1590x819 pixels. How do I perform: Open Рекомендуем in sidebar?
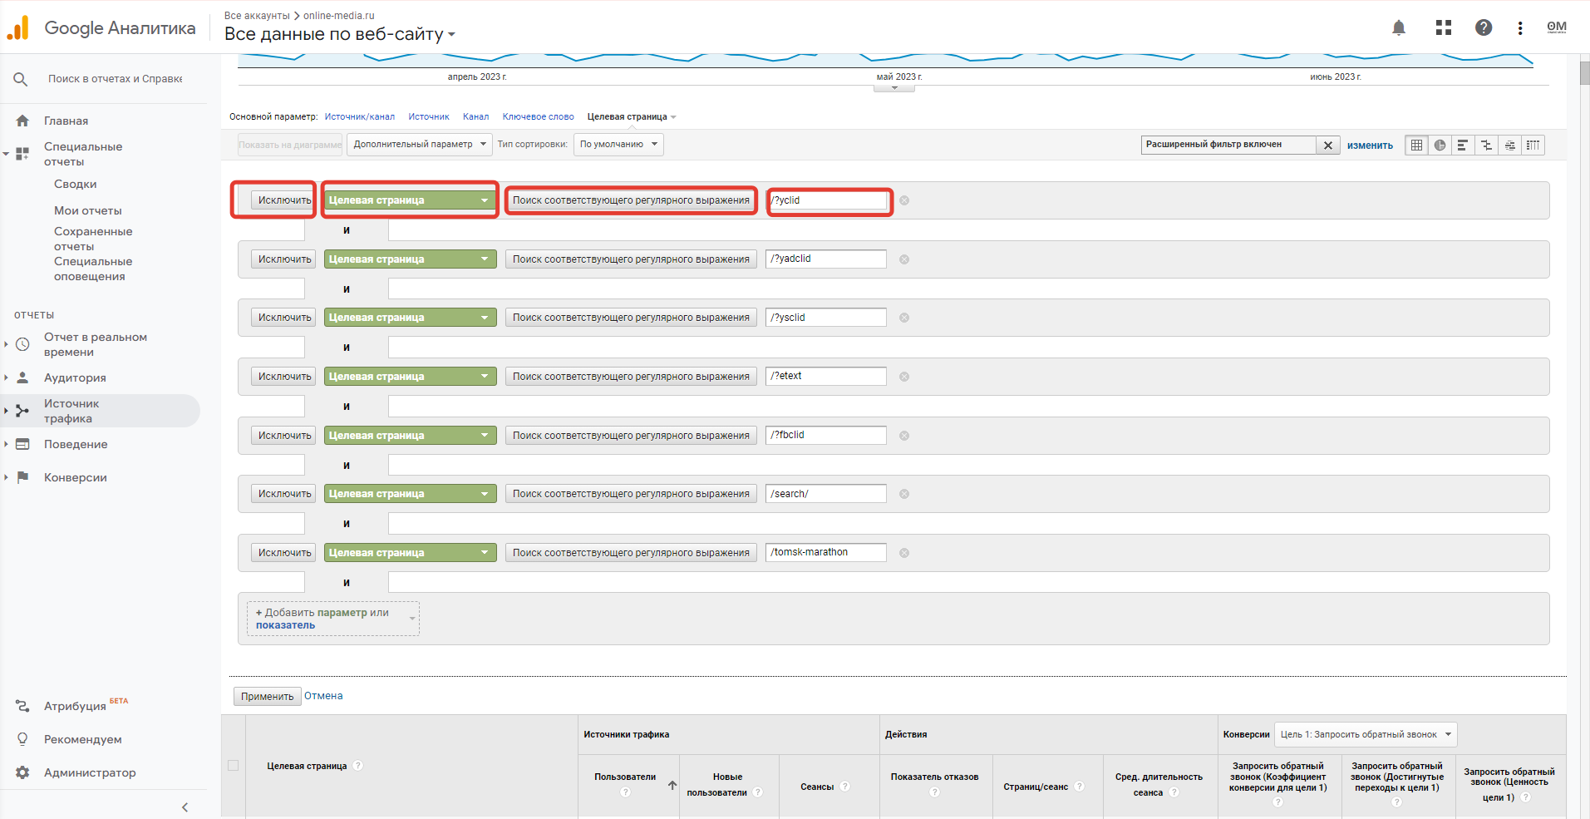82,740
